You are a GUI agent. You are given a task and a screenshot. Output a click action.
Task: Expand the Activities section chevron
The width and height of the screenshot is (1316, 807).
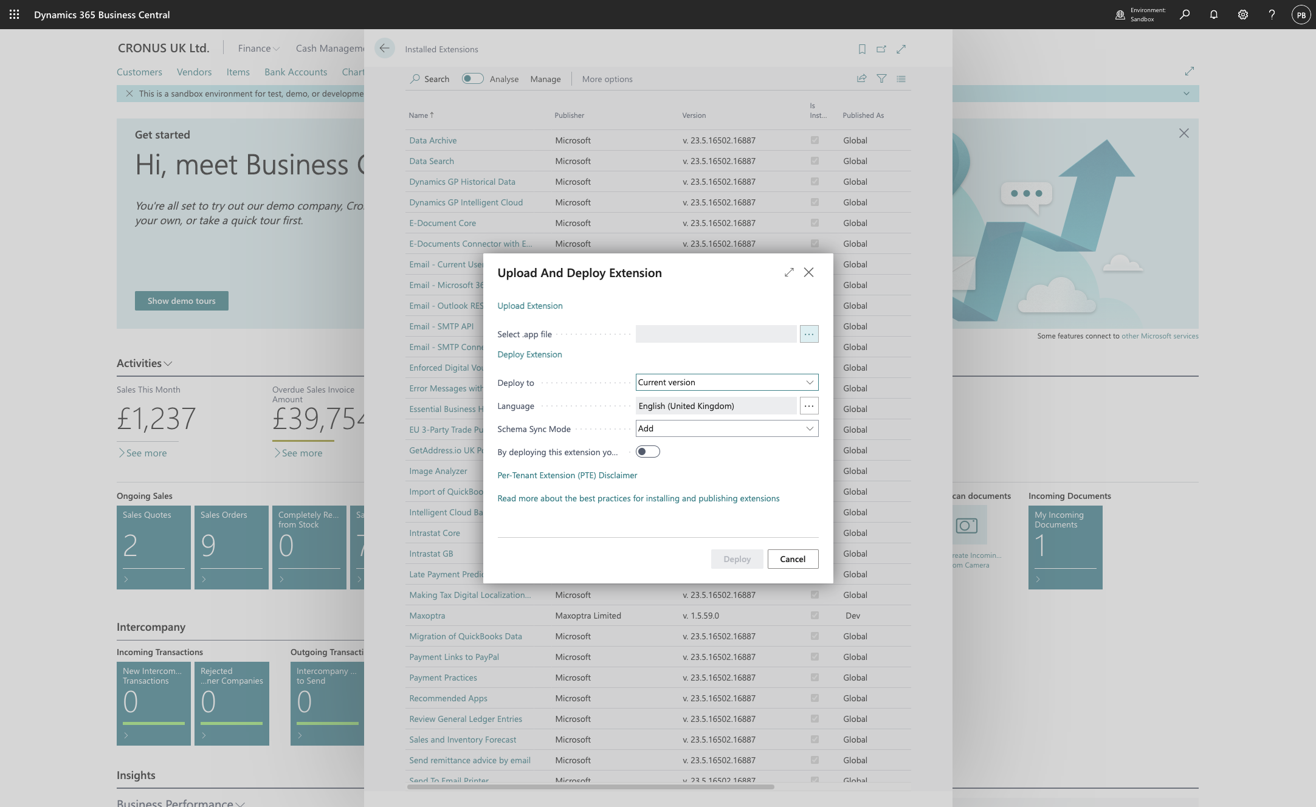(168, 363)
